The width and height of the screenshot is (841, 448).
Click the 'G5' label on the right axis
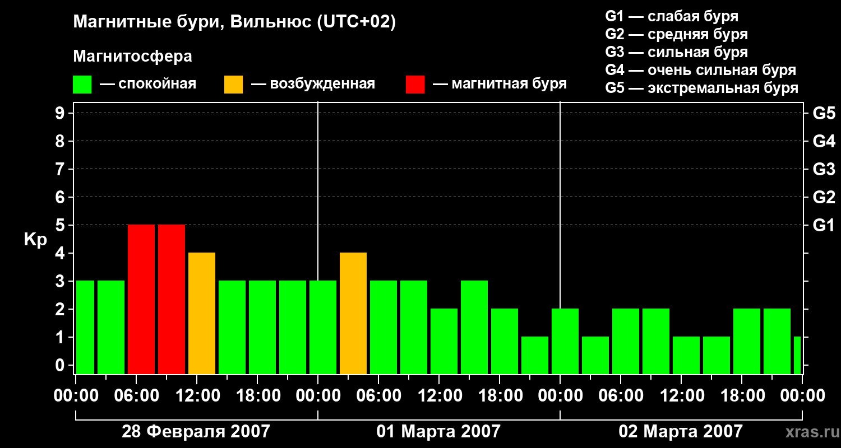click(x=824, y=114)
